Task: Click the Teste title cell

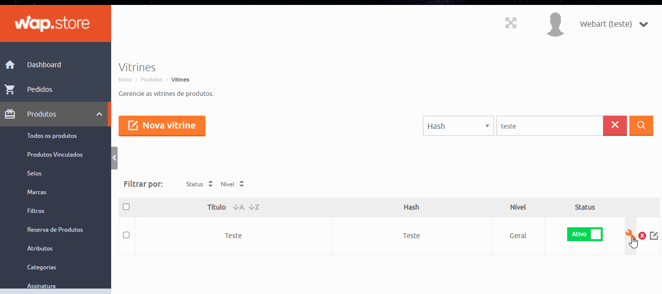Action: (233, 236)
